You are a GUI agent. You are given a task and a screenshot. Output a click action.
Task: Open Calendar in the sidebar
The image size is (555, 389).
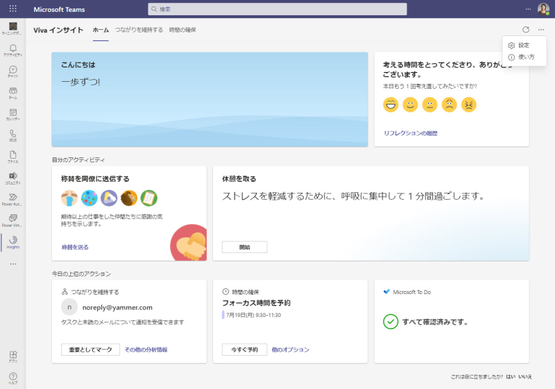click(x=12, y=114)
